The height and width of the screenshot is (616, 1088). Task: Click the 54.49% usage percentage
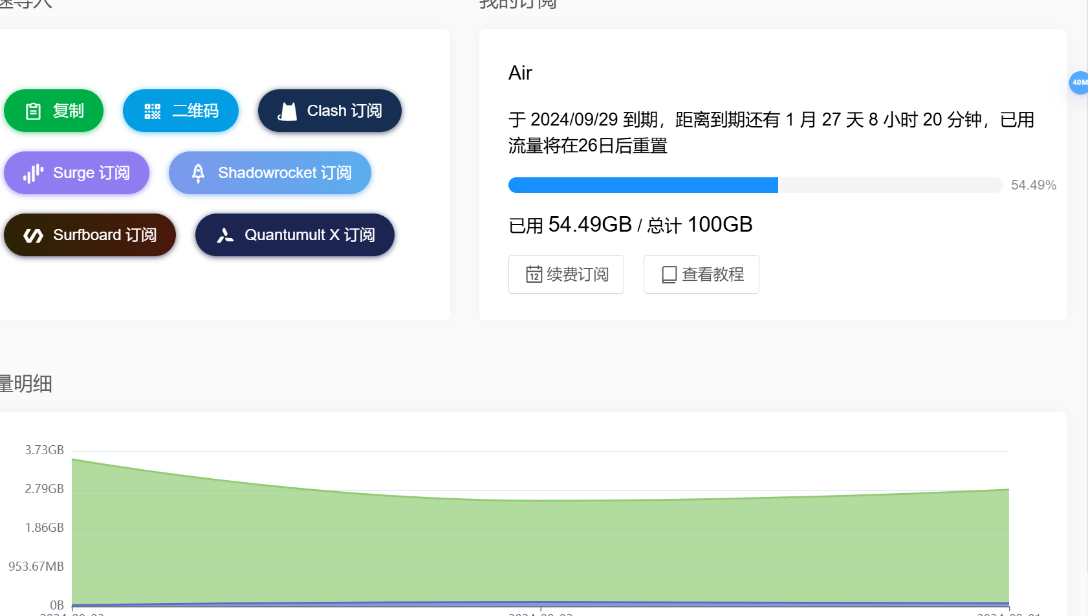pos(1034,185)
